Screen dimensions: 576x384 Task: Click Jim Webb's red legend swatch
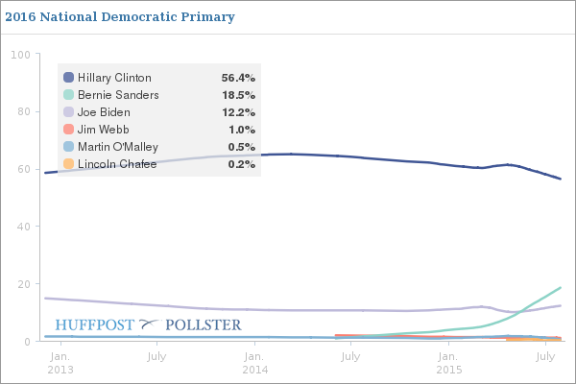69,130
